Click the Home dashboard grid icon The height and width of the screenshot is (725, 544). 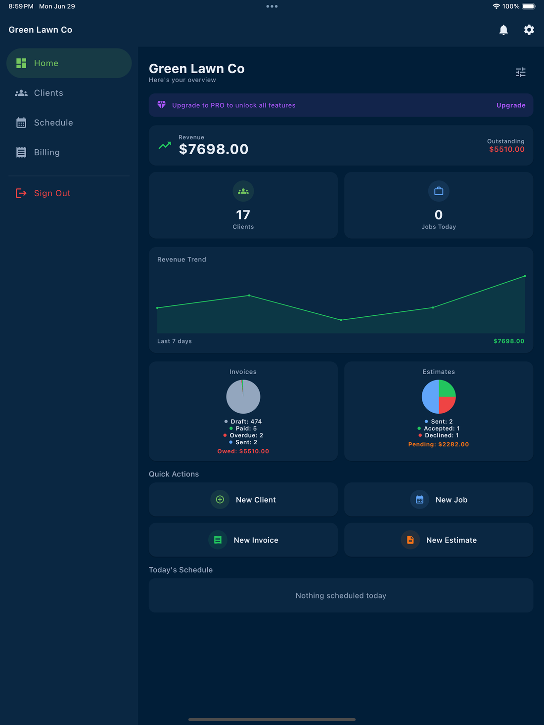pos(21,63)
